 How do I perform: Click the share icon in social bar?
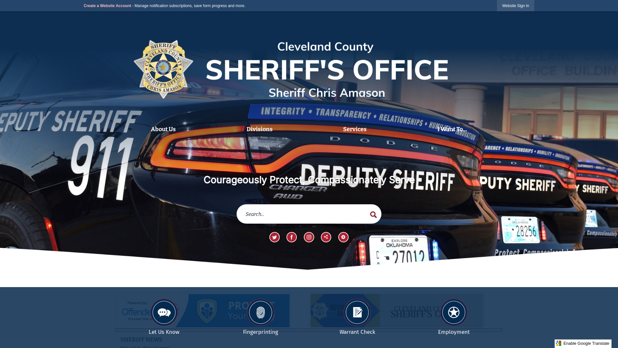coord(326,237)
